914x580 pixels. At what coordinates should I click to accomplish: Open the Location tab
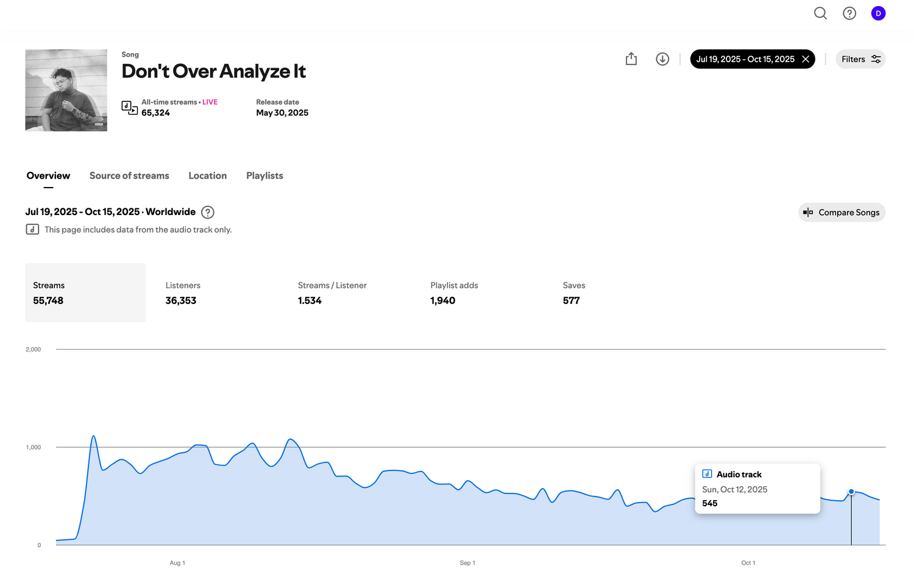(207, 176)
